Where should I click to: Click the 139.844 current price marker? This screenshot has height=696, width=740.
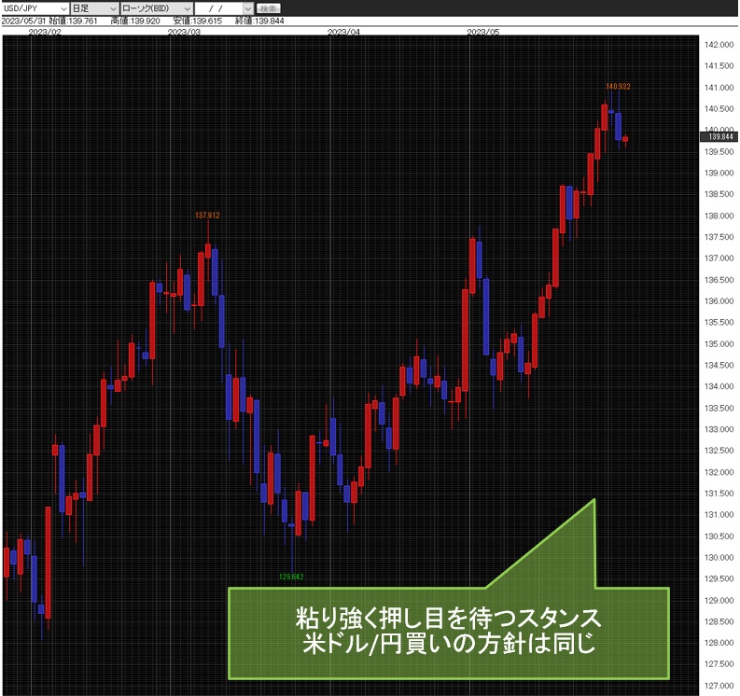(719, 136)
